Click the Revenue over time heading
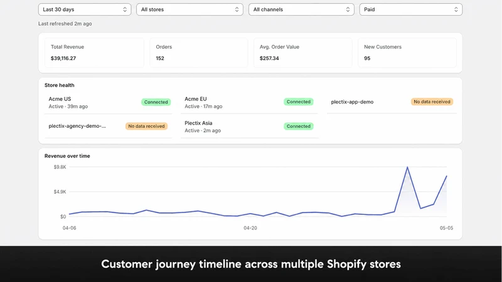This screenshot has width=502, height=282. tap(67, 156)
